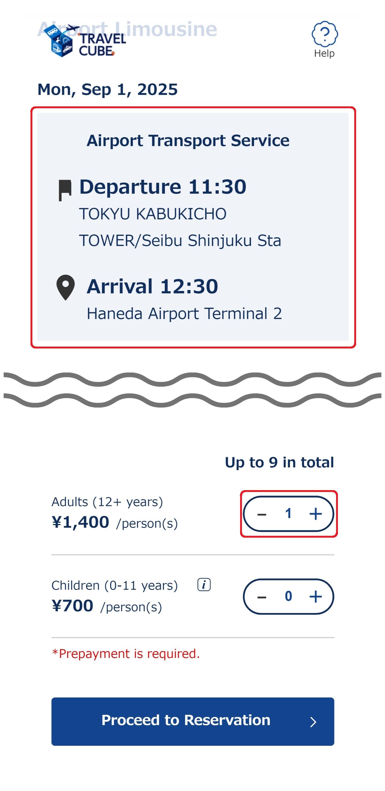Select the Airport Transport Service heading
The width and height of the screenshot is (385, 791).
[188, 141]
